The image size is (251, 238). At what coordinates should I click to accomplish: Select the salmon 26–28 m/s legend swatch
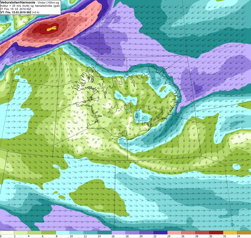(188, 232)
